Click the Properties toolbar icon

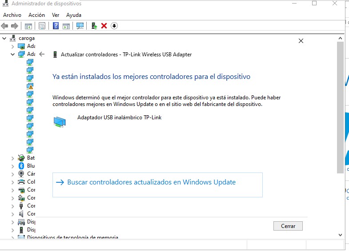click(x=42, y=26)
